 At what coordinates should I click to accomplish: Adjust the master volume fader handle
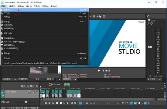[x=150, y=47]
